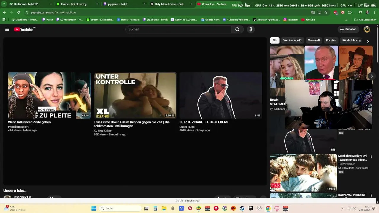379x213 pixels.
Task: Open the inscope21 channel name
Action: coord(21,197)
